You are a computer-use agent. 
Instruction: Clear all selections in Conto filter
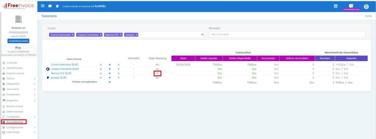coord(202,35)
